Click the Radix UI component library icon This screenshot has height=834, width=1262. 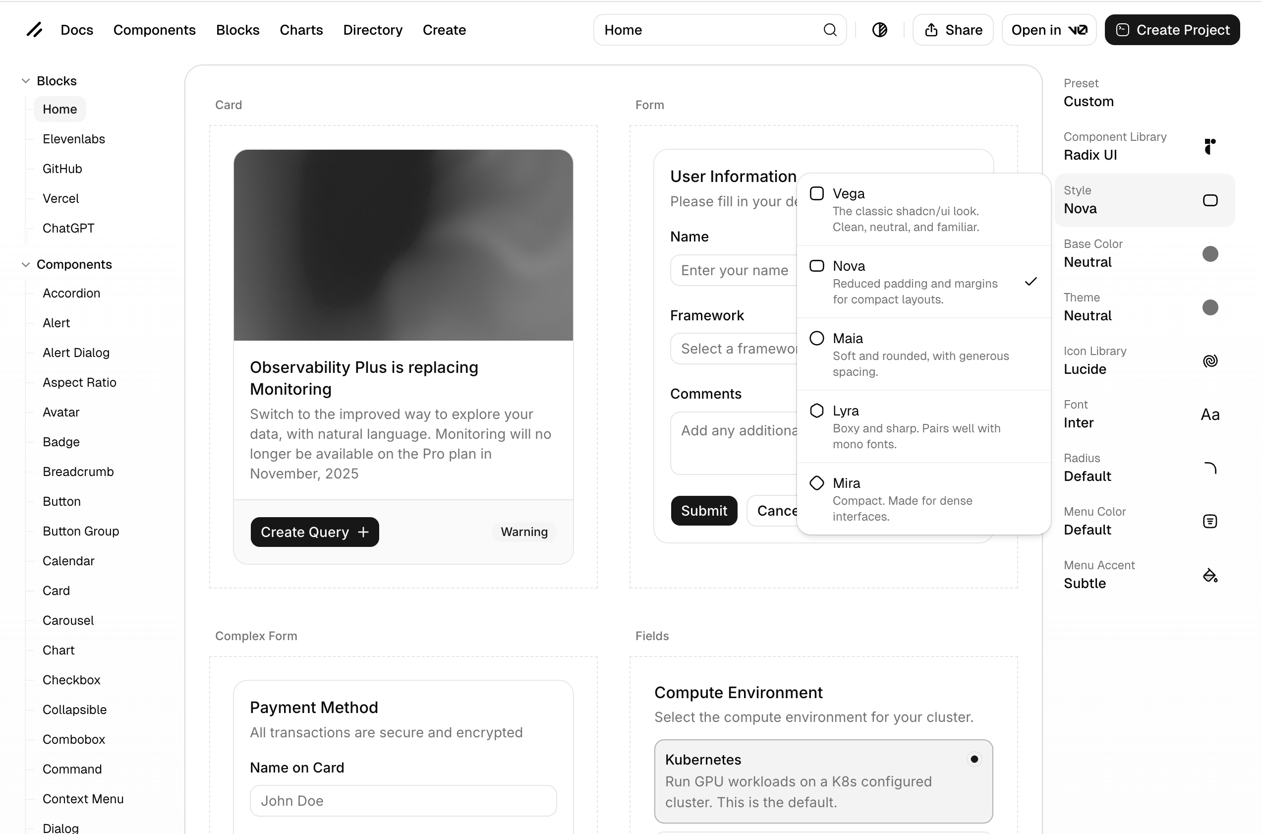1210,146
